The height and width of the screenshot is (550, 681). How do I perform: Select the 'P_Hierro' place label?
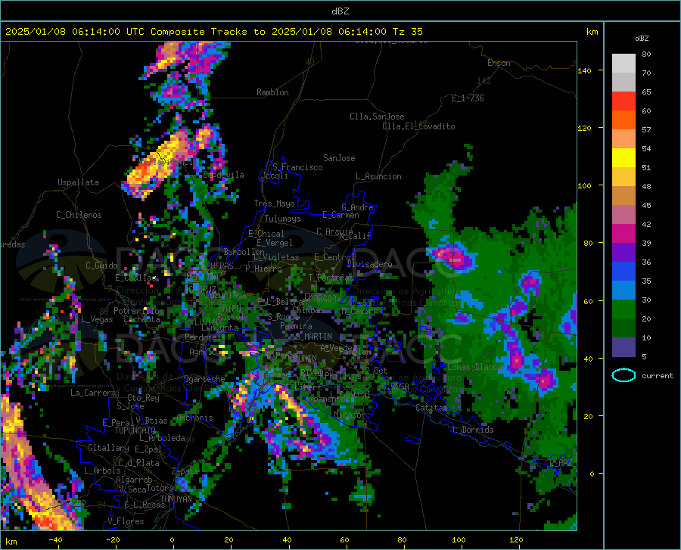(263, 269)
